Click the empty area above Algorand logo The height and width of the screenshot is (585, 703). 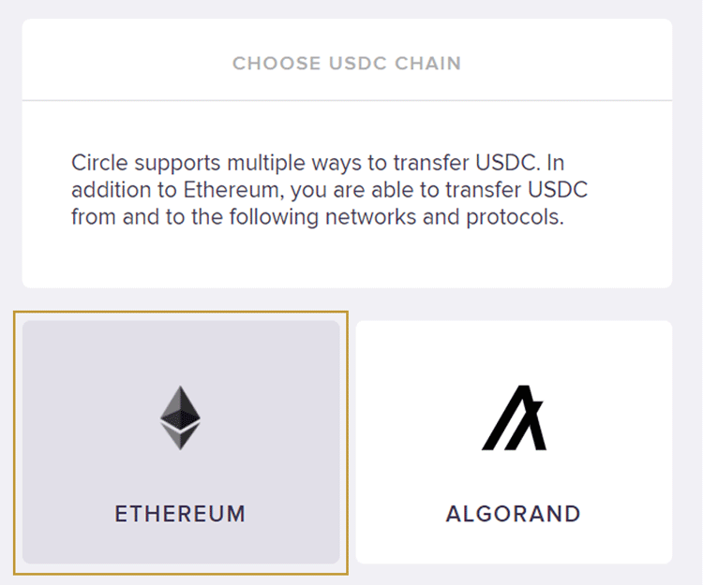point(514,351)
